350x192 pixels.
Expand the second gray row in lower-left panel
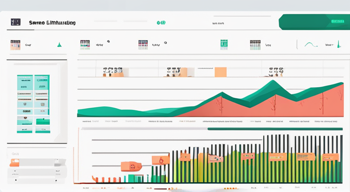pos(37,172)
